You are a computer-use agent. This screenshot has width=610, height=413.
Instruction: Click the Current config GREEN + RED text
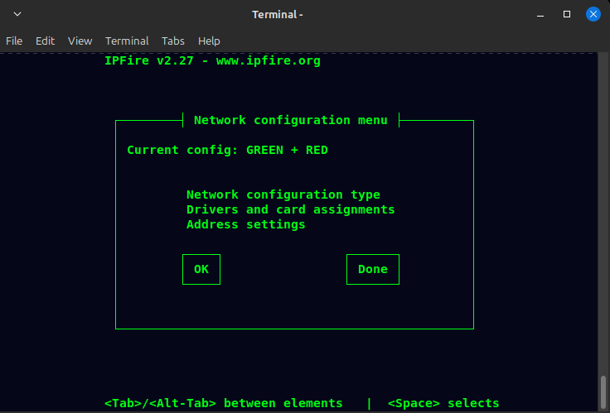click(227, 150)
